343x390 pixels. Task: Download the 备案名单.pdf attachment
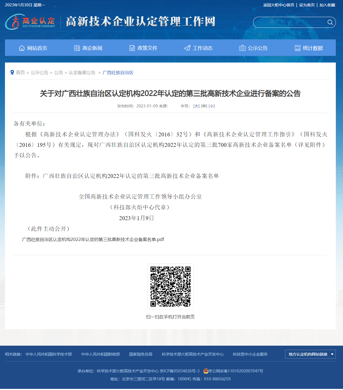93,240
